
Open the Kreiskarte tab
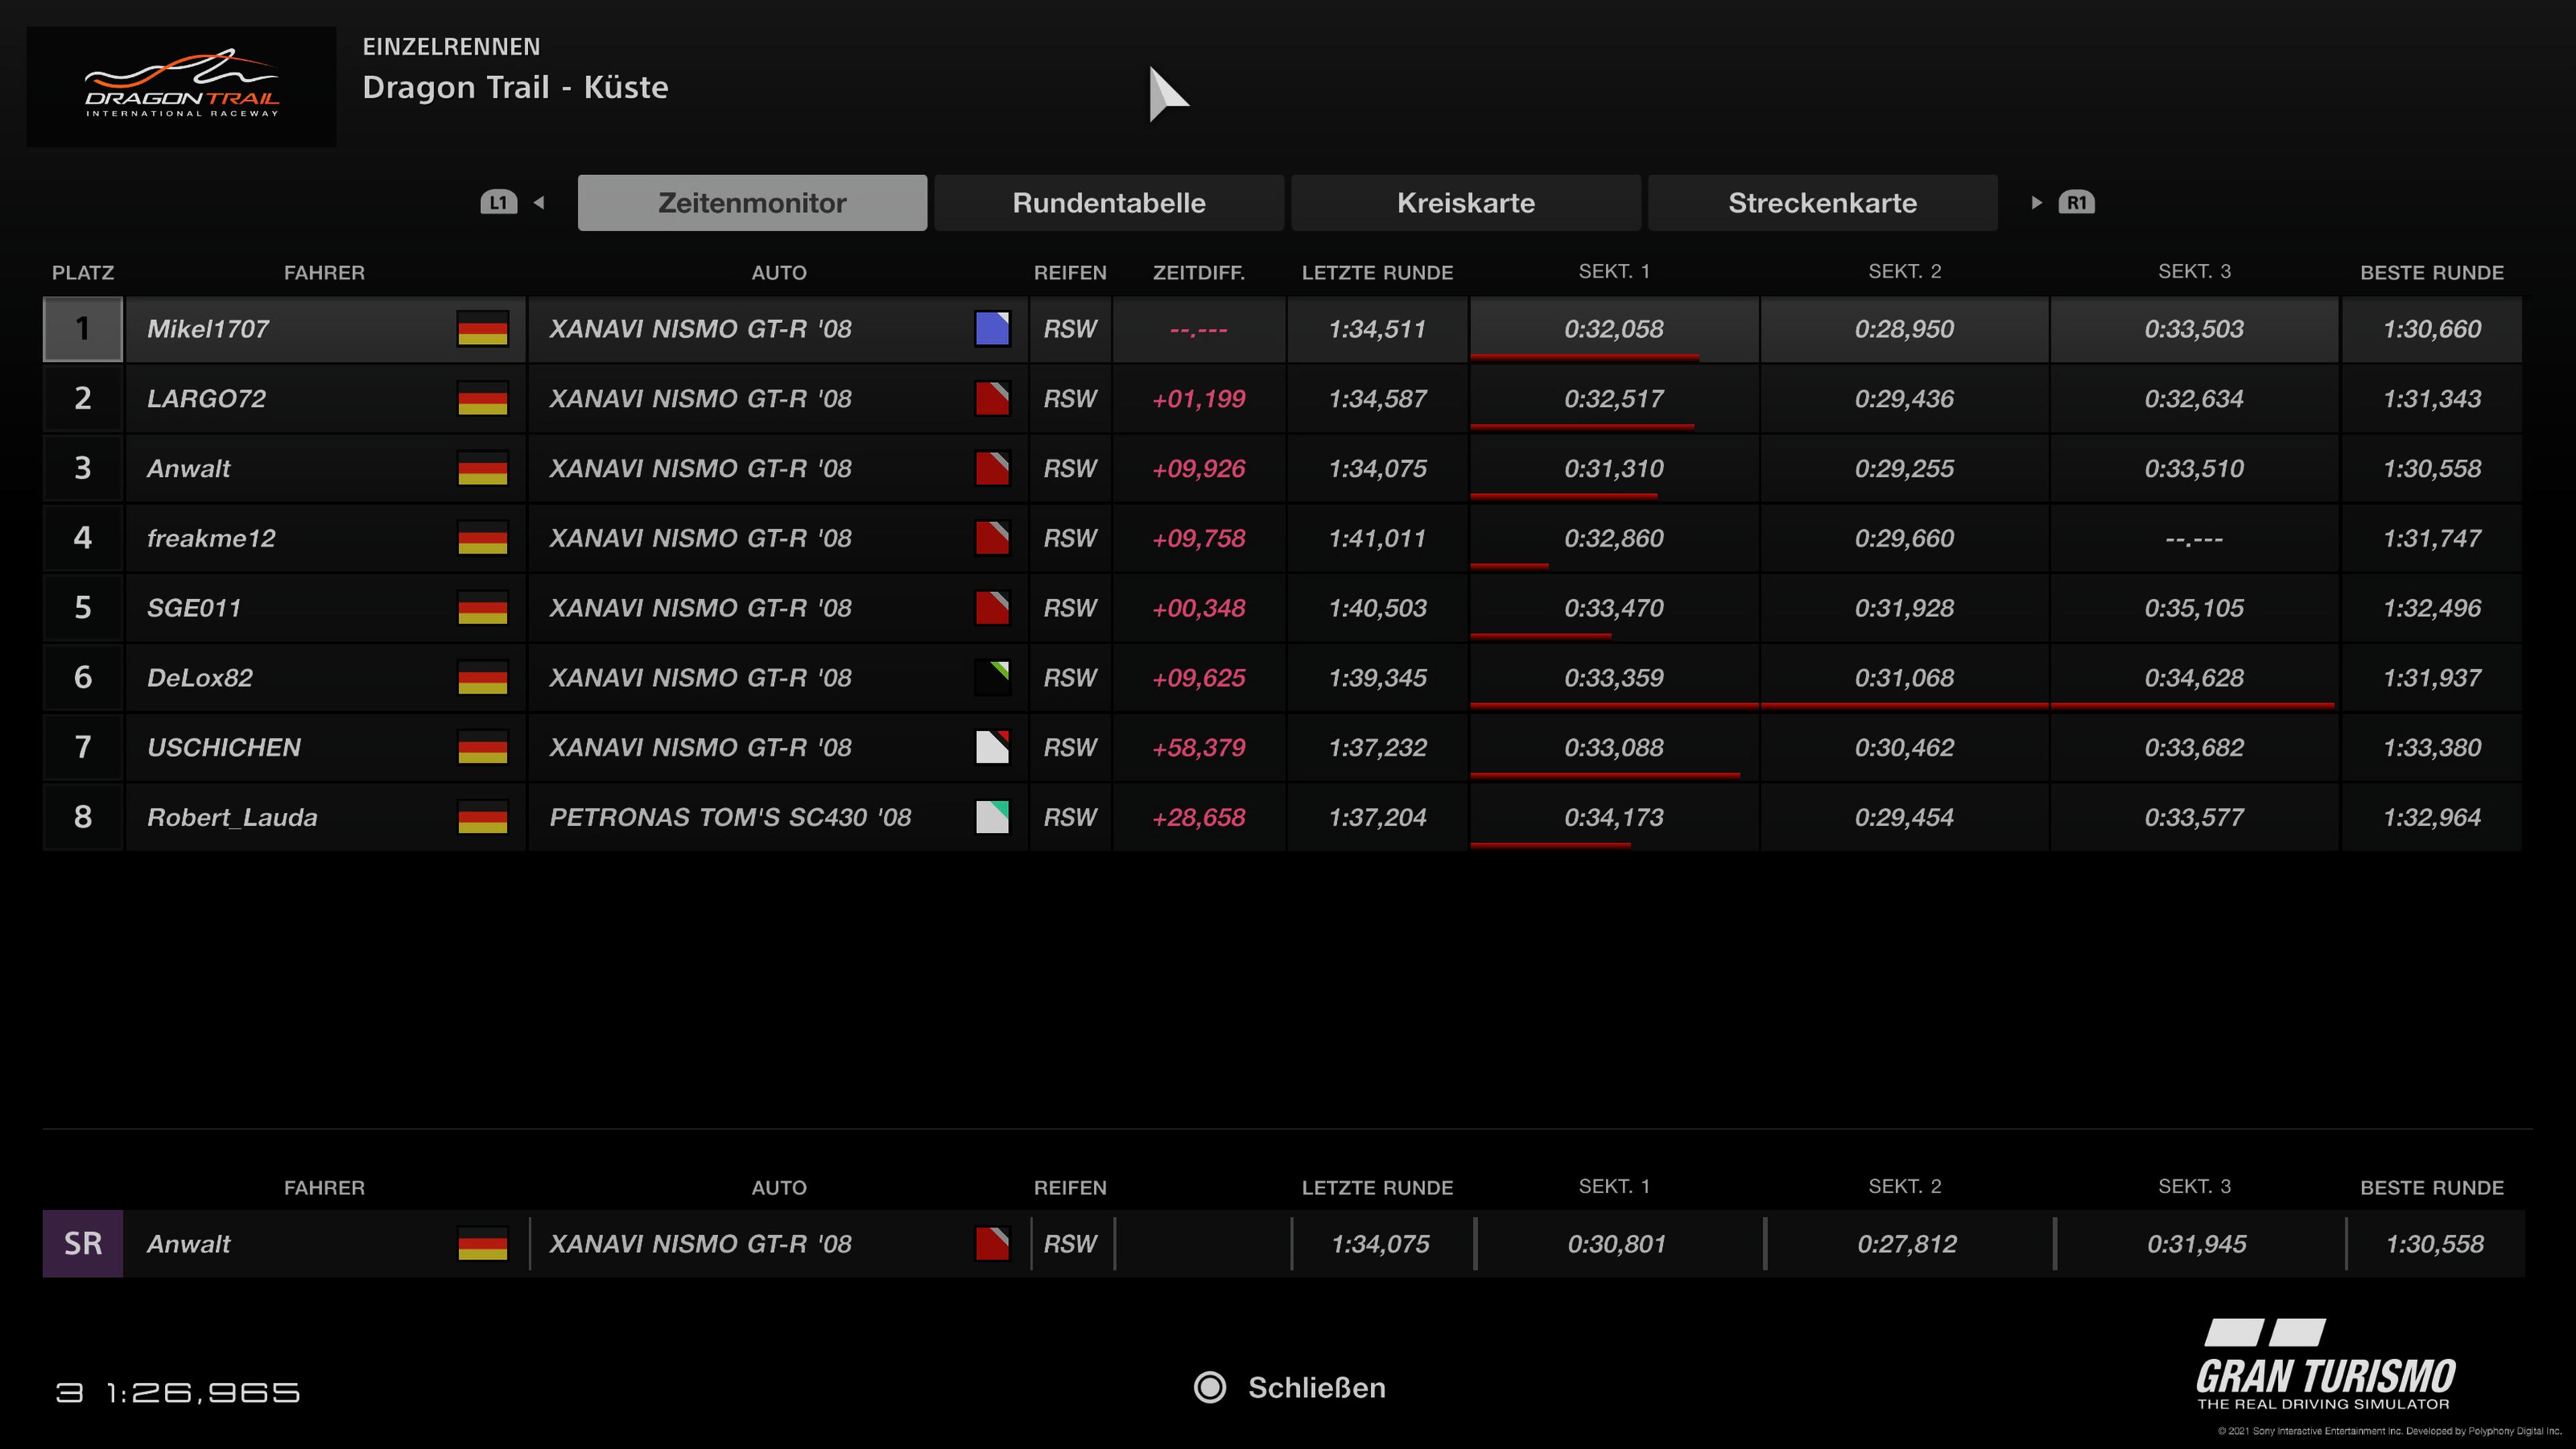point(1465,203)
